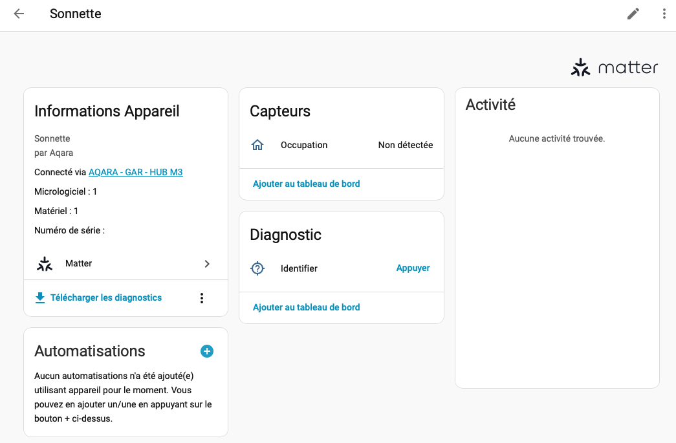The height and width of the screenshot is (443, 676).
Task: Open the Occupation sensor entity
Action: (304, 146)
